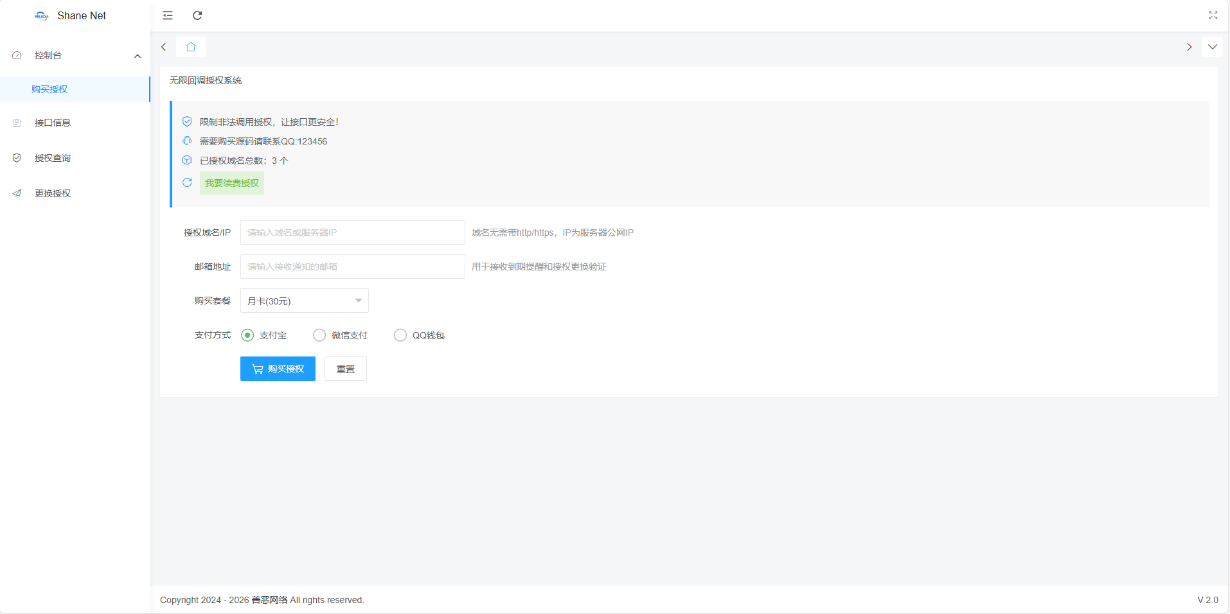The height and width of the screenshot is (614, 1230).
Task: Open the 购买套餐 package dropdown
Action: click(304, 301)
